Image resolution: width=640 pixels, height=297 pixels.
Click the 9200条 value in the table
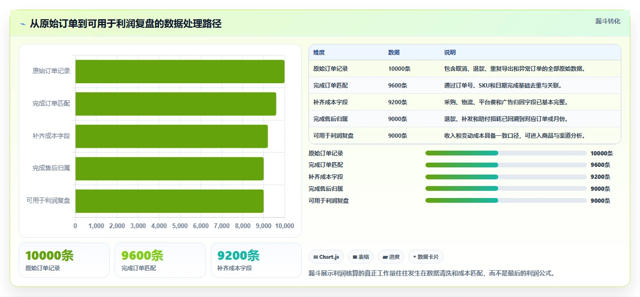coord(398,102)
